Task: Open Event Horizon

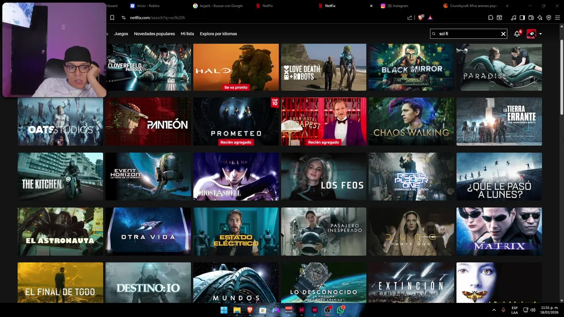Action: click(x=148, y=177)
